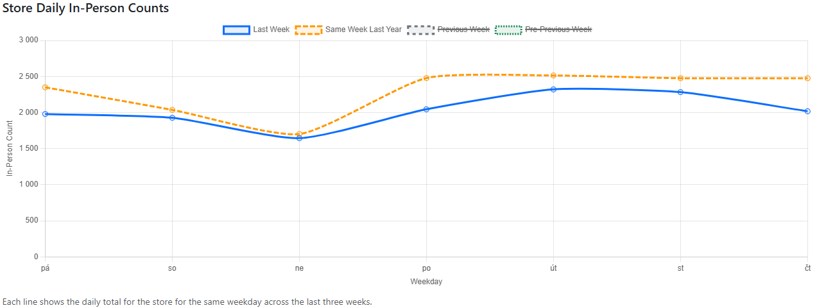Click the green dotted Pre-Previous Week swatch

[x=508, y=30]
